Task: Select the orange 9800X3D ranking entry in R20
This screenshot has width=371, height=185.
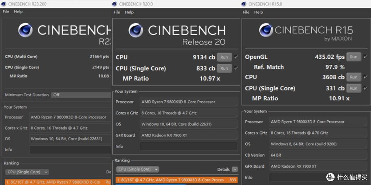Action: 177,180
